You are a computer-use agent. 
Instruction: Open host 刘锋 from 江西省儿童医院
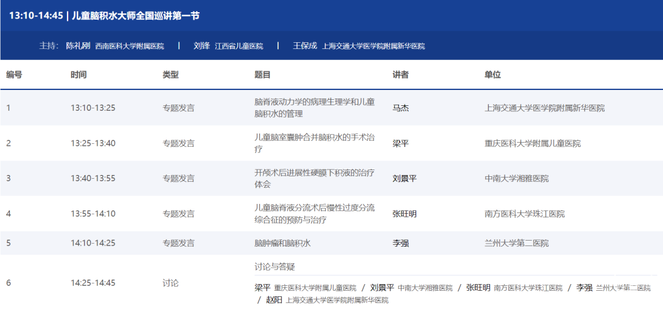point(201,46)
